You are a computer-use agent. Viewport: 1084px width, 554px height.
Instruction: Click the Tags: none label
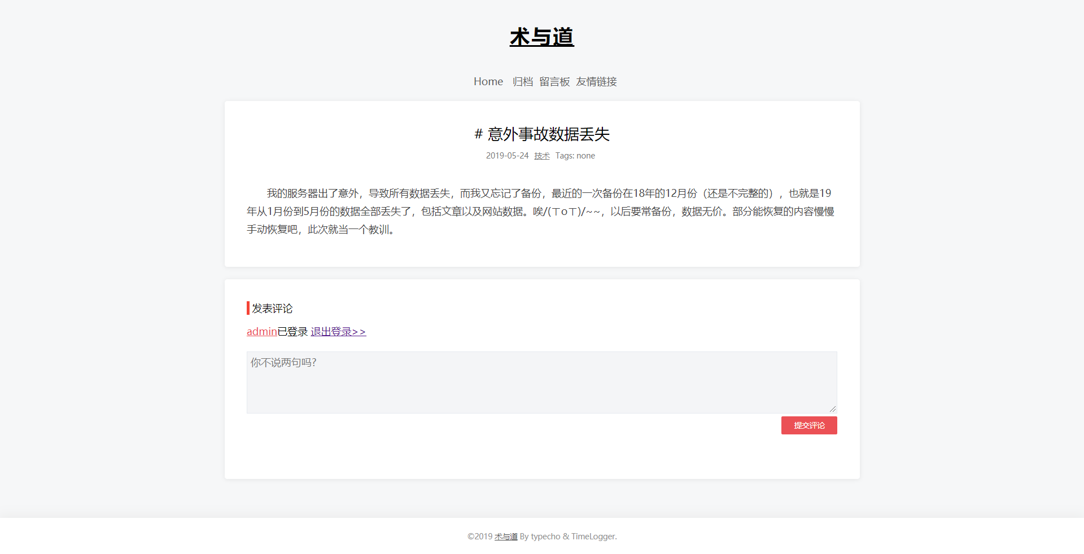click(x=575, y=156)
